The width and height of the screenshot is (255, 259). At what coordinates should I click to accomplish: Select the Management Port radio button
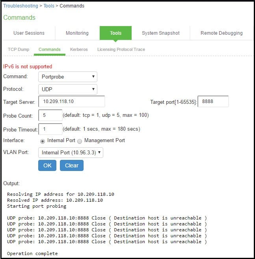[80, 141]
